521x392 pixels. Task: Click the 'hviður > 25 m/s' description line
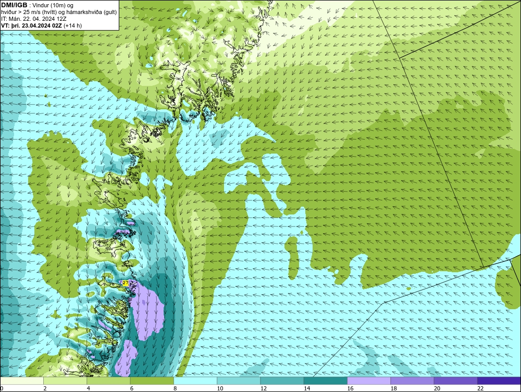(x=59, y=12)
